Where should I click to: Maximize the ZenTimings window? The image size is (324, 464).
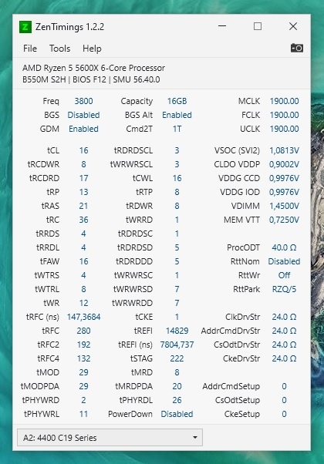point(258,26)
